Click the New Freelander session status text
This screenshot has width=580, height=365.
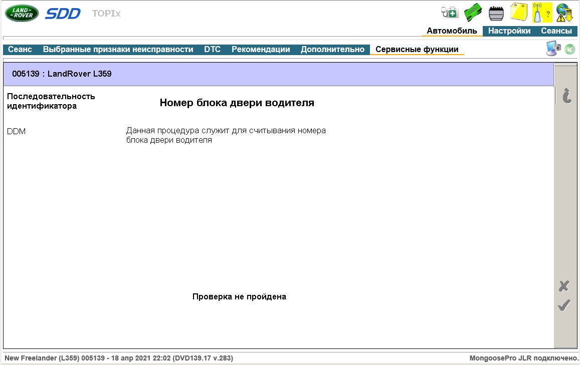tap(119, 358)
